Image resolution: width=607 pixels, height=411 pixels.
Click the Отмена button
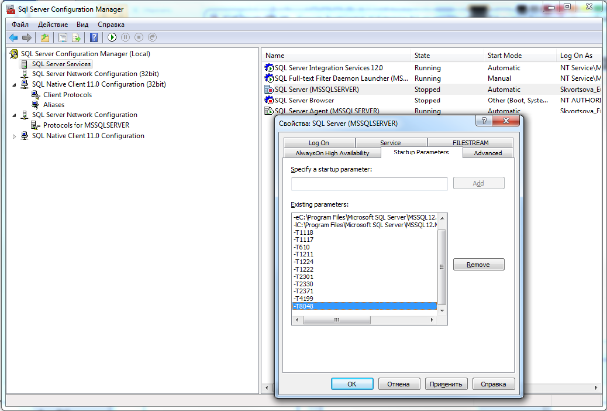[x=399, y=384]
